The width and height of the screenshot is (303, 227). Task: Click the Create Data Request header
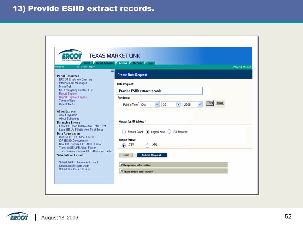pos(132,75)
